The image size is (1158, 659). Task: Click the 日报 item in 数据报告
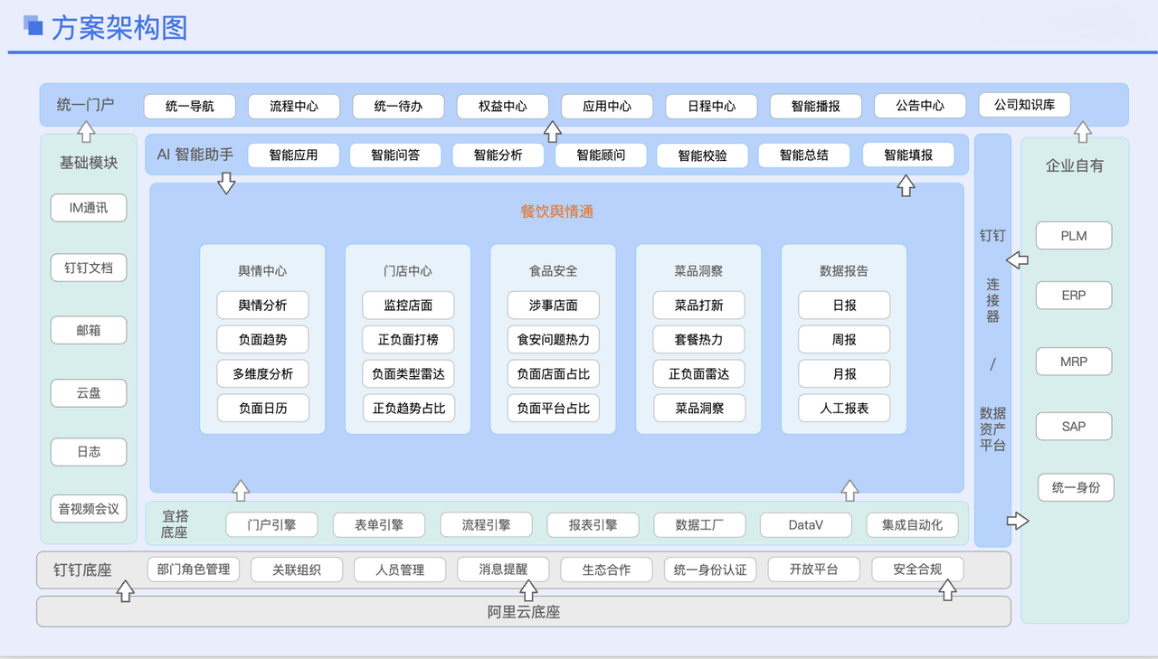click(x=843, y=305)
